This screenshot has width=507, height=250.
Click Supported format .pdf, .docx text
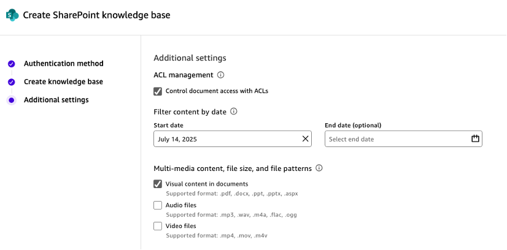tap(232, 194)
